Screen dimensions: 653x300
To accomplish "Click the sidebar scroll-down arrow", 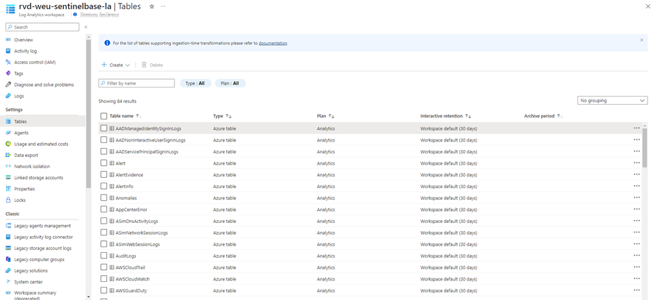I will tap(88, 297).
